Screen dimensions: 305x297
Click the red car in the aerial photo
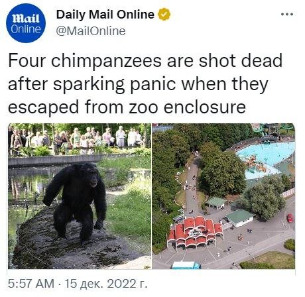coord(290,218)
